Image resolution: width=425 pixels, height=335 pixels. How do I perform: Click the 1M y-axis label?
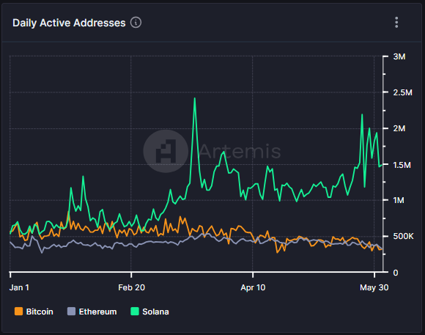[399, 200]
